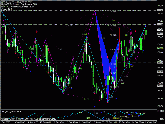165x124 pixels.
Task: Click the 76.60 price tag on the axis
Action: pos(160,63)
